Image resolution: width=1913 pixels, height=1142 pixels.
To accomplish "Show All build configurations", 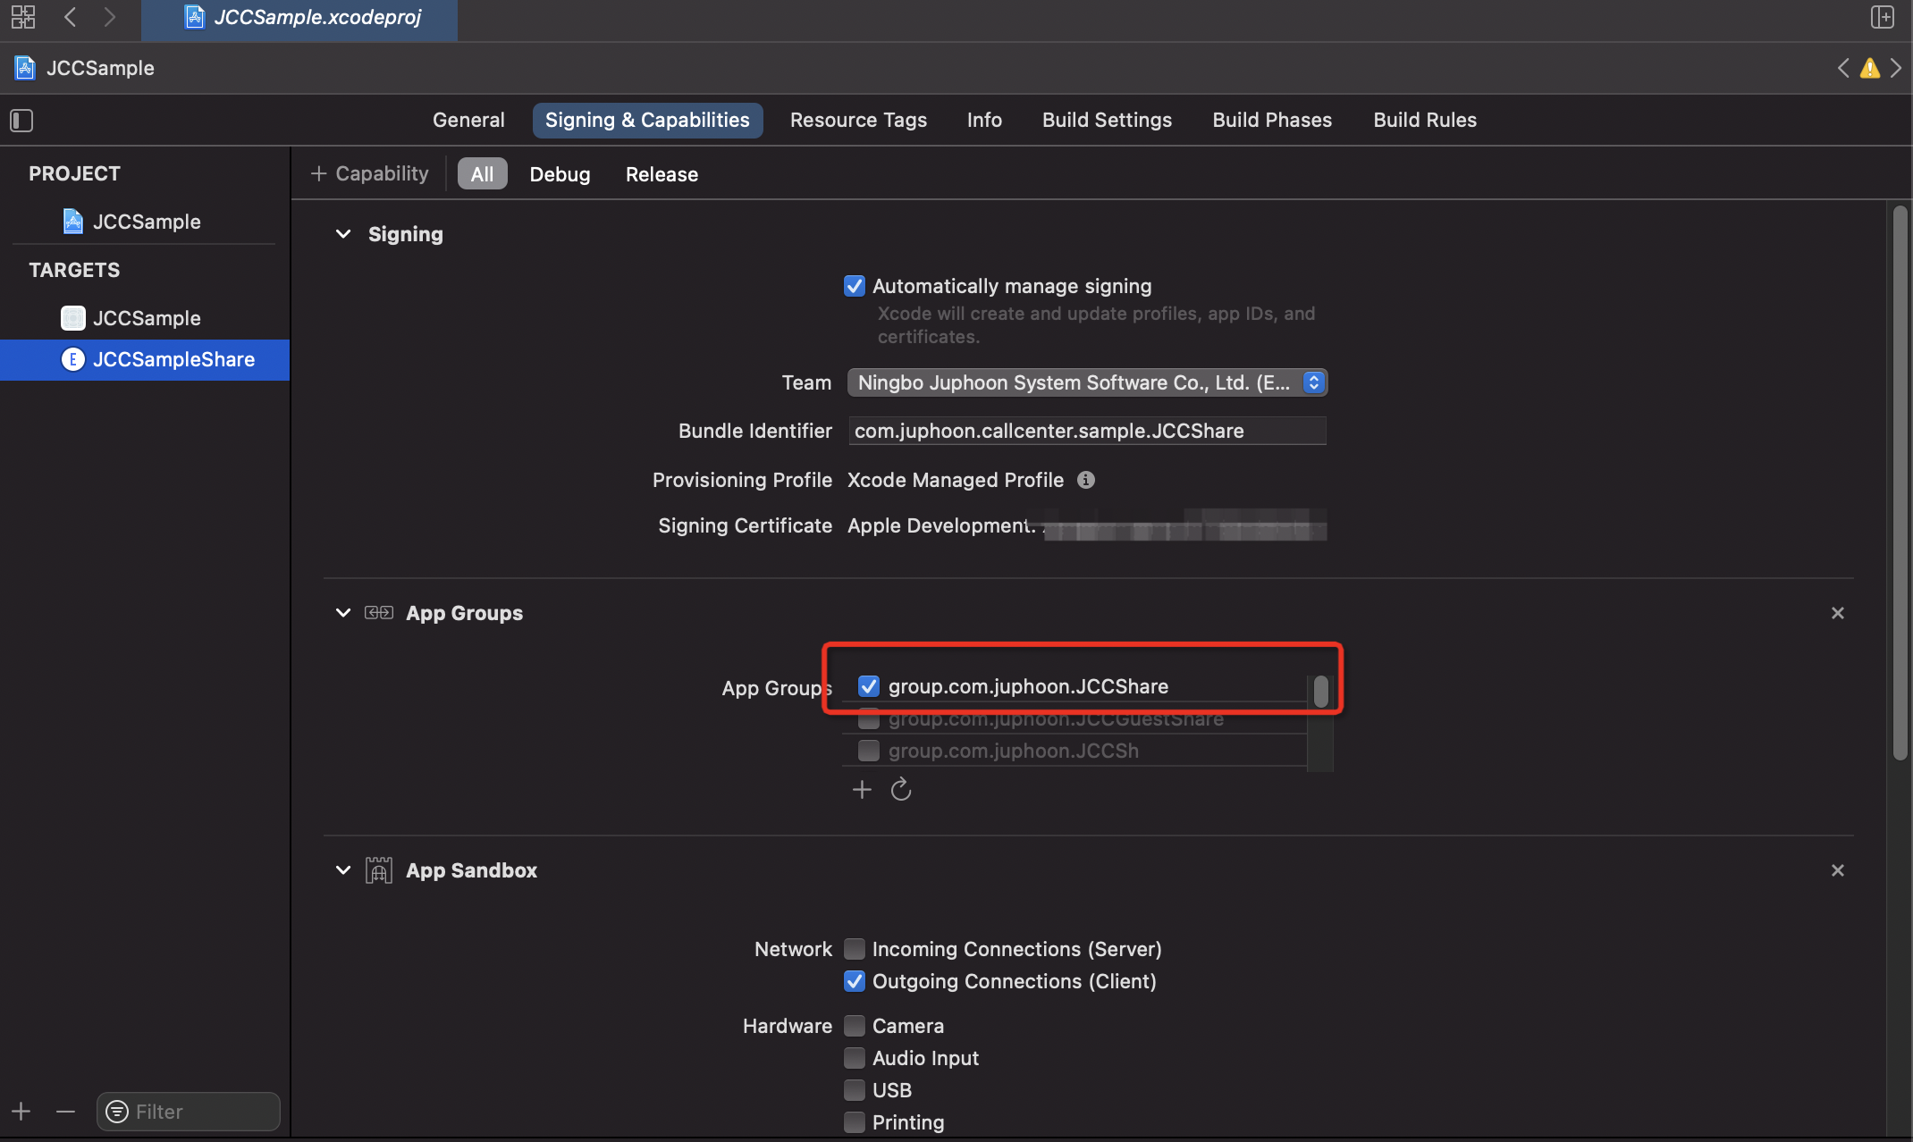I will (x=482, y=173).
